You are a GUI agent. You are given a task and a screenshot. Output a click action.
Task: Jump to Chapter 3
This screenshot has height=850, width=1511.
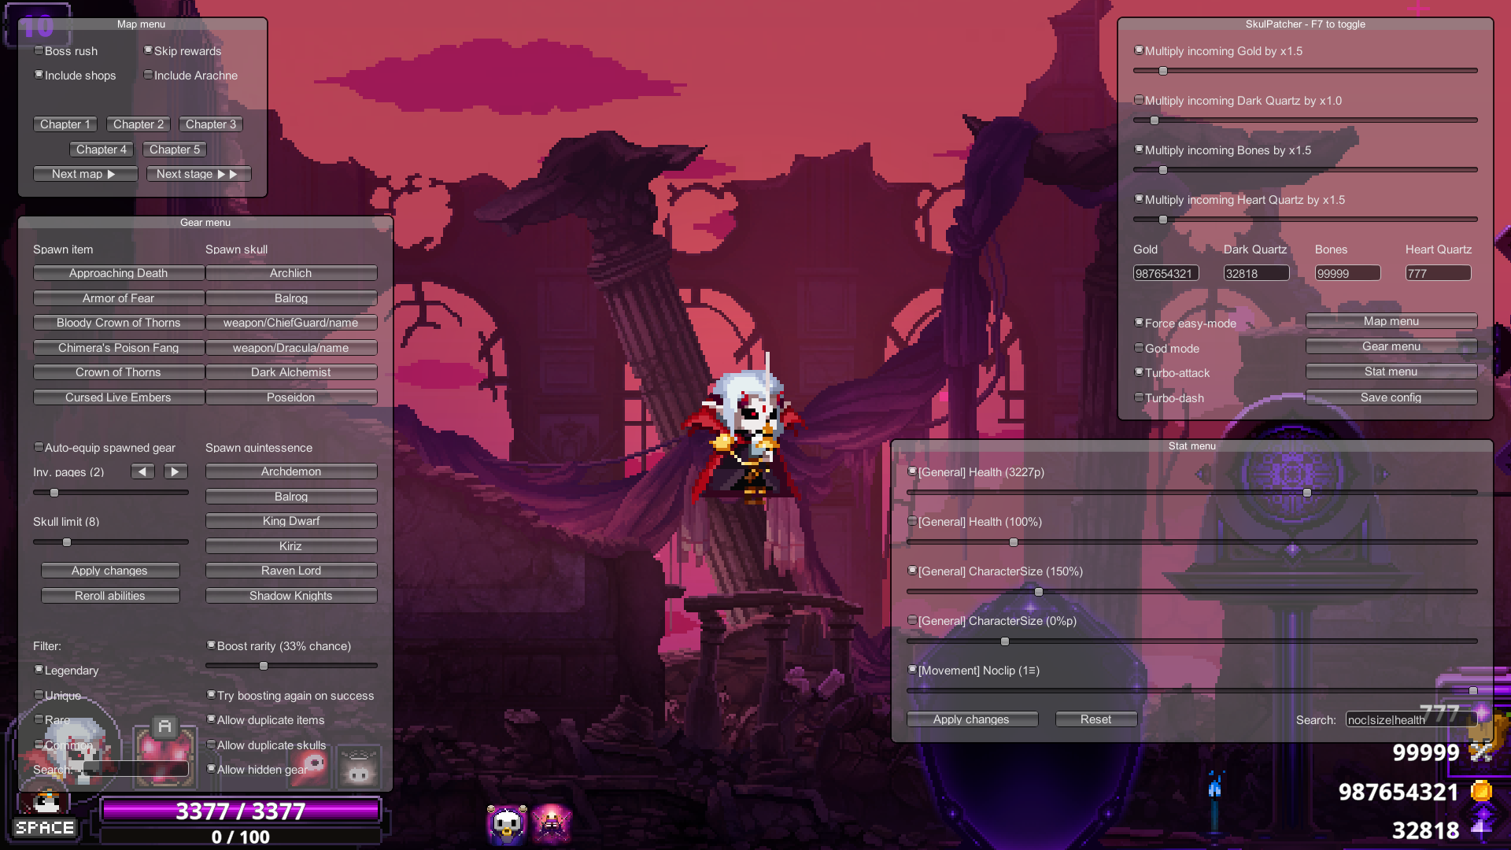pyautogui.click(x=211, y=124)
